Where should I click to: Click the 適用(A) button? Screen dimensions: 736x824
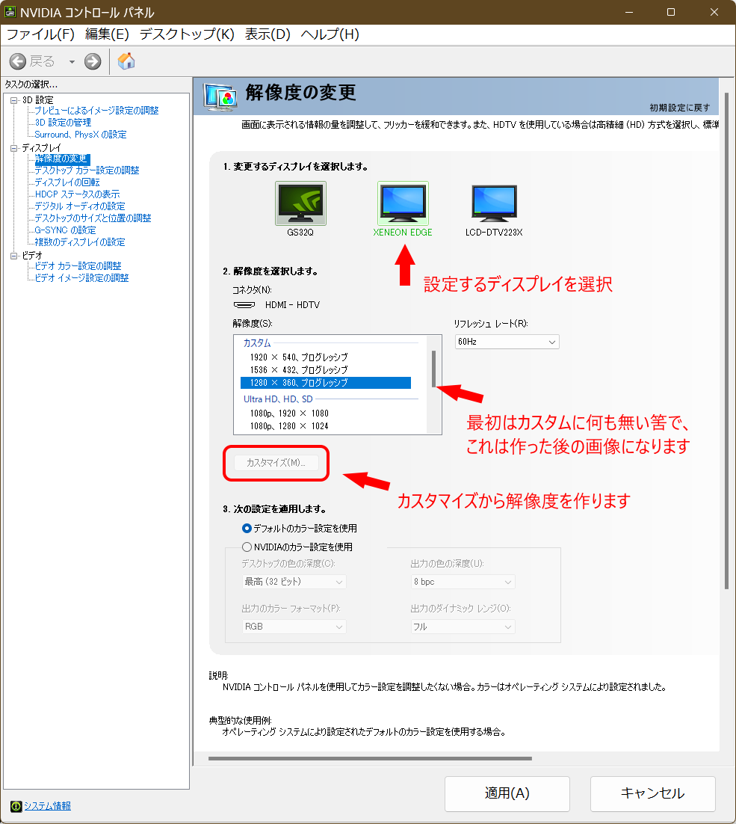click(507, 793)
